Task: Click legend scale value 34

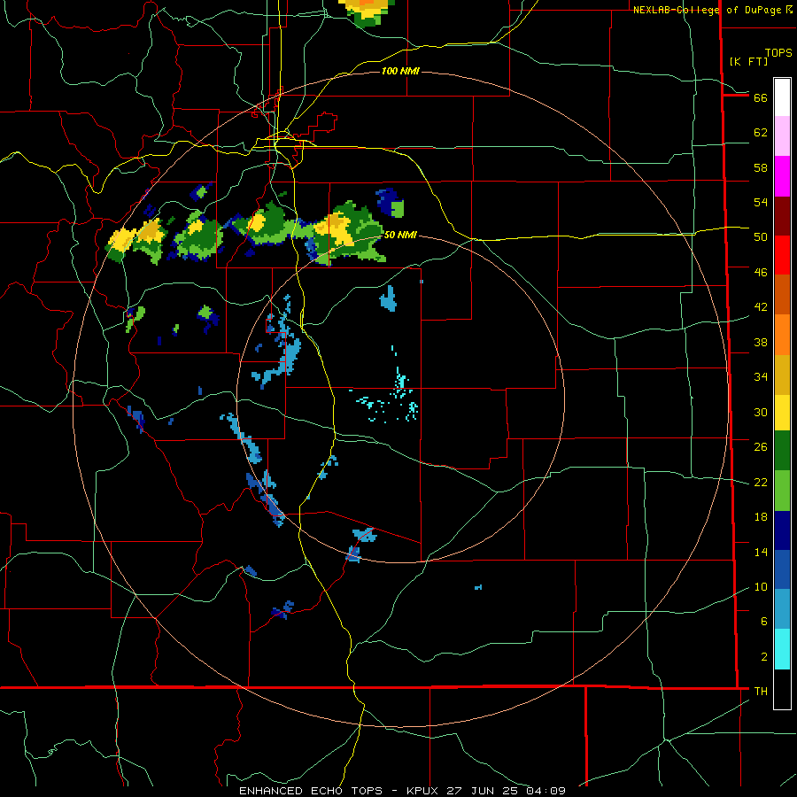Action: pos(761,377)
